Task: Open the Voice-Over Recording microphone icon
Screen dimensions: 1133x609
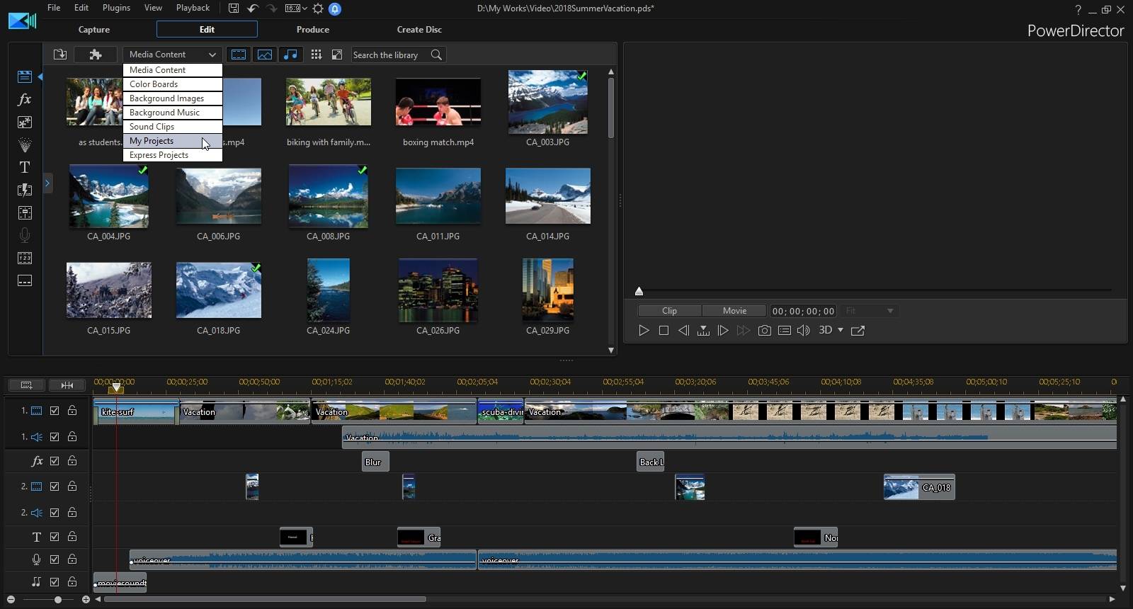Action: (25, 235)
